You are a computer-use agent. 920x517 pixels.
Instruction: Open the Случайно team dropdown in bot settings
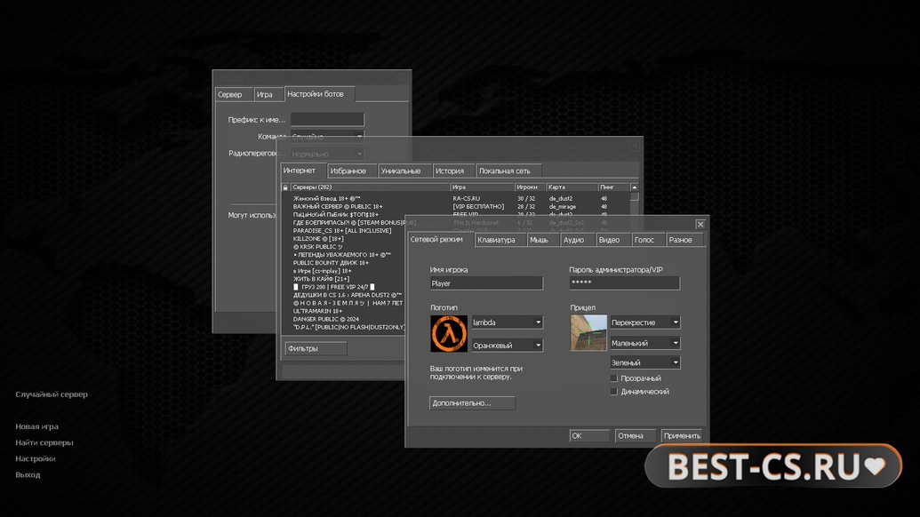(x=327, y=137)
